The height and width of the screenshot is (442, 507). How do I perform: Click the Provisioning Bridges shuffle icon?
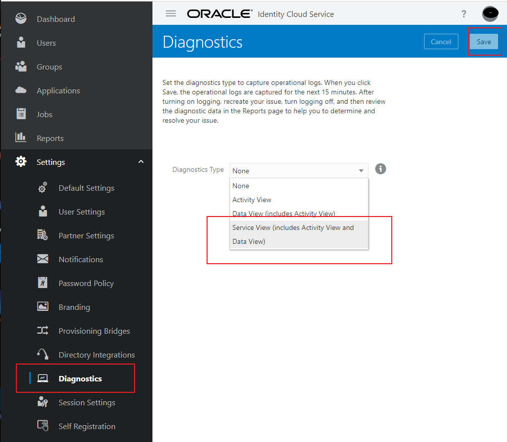[x=43, y=330]
